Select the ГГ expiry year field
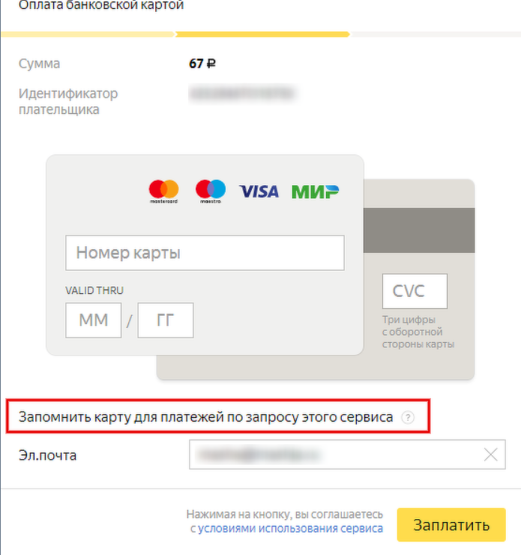Image resolution: width=521 pixels, height=555 pixels. 166,320
